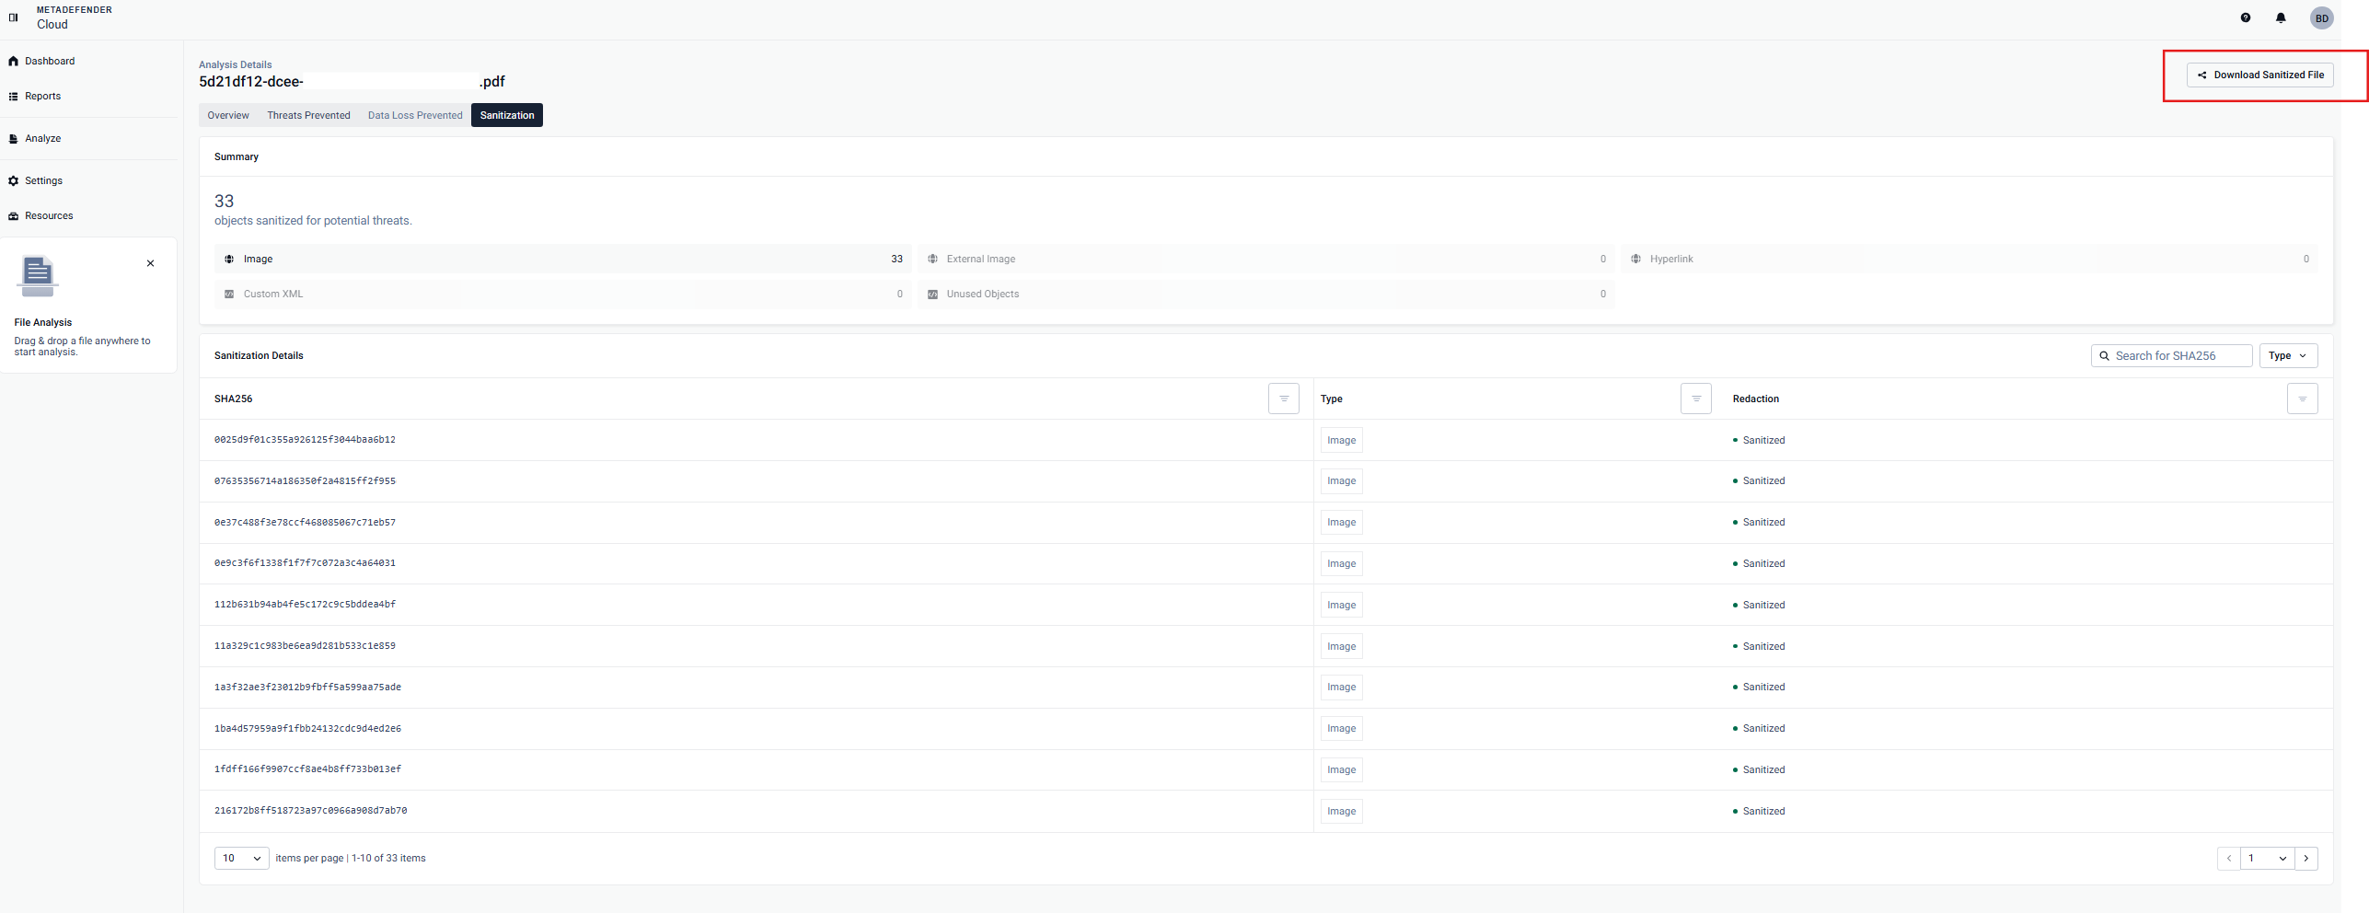
Task: Close the File Analysis card
Action: [150, 263]
